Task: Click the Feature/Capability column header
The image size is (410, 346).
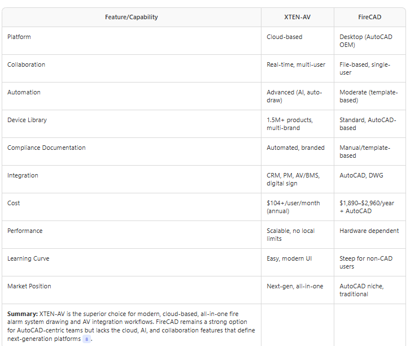Action: (132, 17)
